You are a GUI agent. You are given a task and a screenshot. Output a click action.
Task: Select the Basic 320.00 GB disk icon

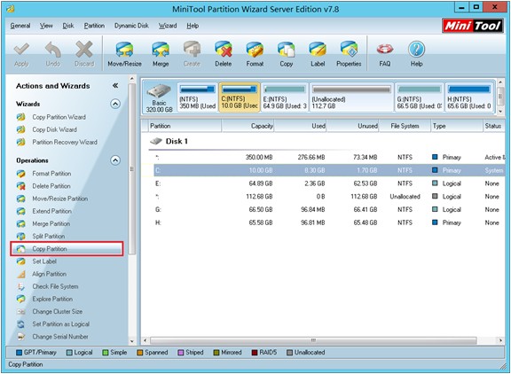159,97
